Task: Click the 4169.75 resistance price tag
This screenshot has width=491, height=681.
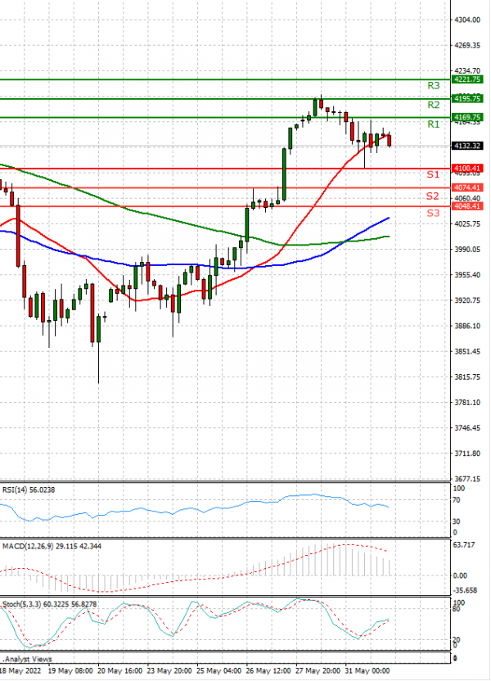Action: [x=469, y=117]
